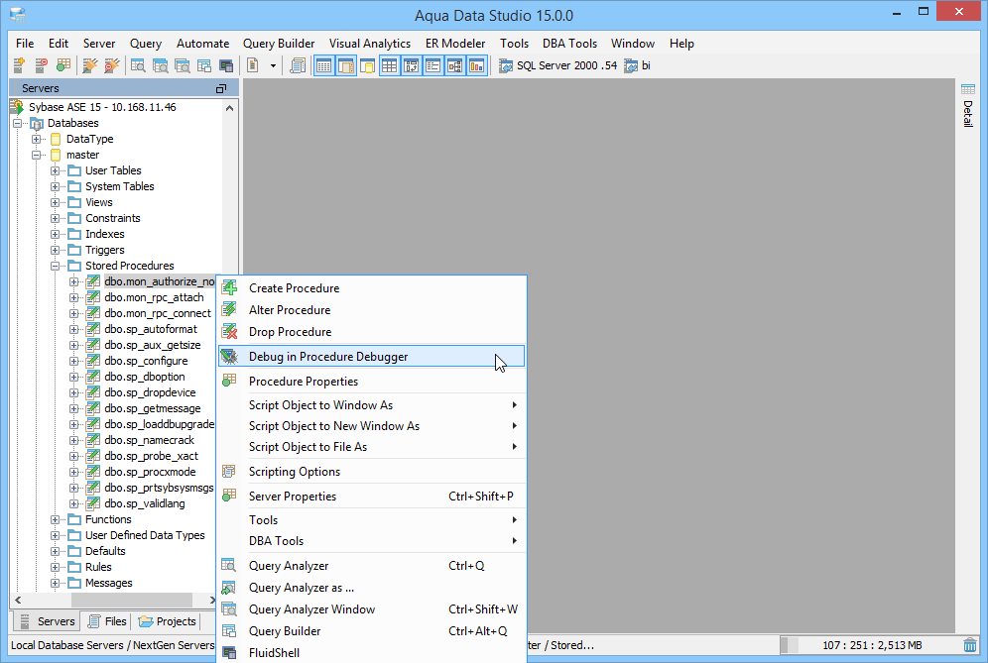
Task: Switch to the Files tab
Action: (108, 621)
